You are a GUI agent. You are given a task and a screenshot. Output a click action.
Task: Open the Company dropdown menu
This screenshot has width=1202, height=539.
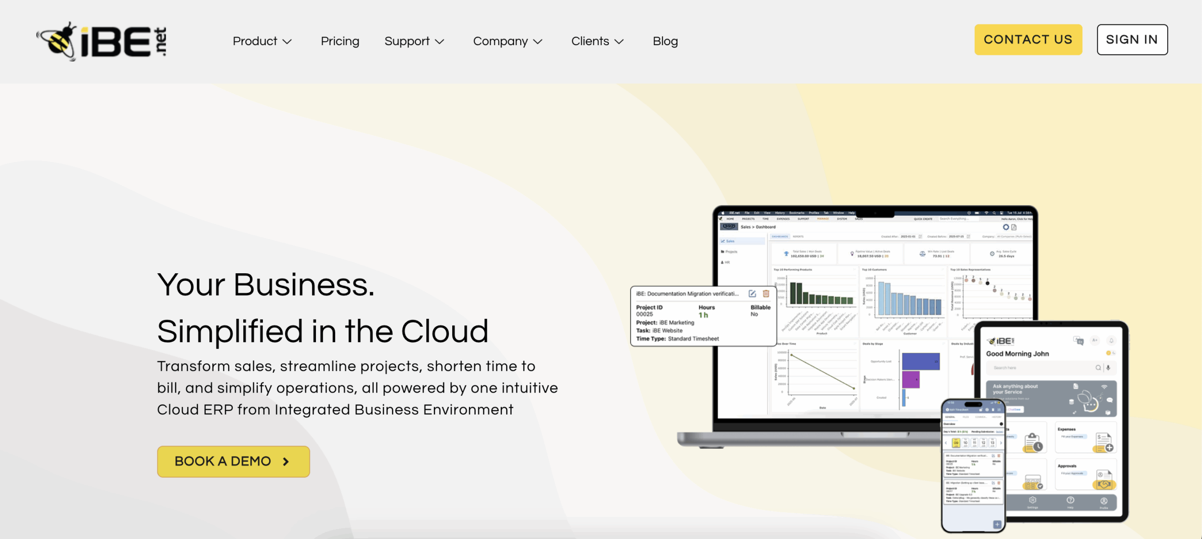pyautogui.click(x=508, y=41)
